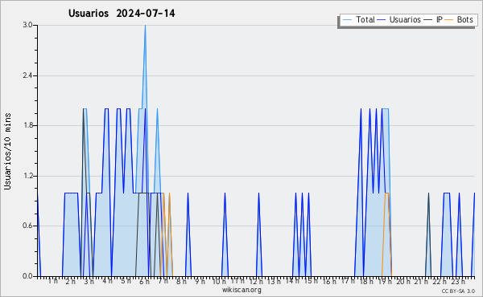This screenshot has height=297, width=483.
Task: Click the '14 h' x-axis label
Action: click(x=292, y=281)
